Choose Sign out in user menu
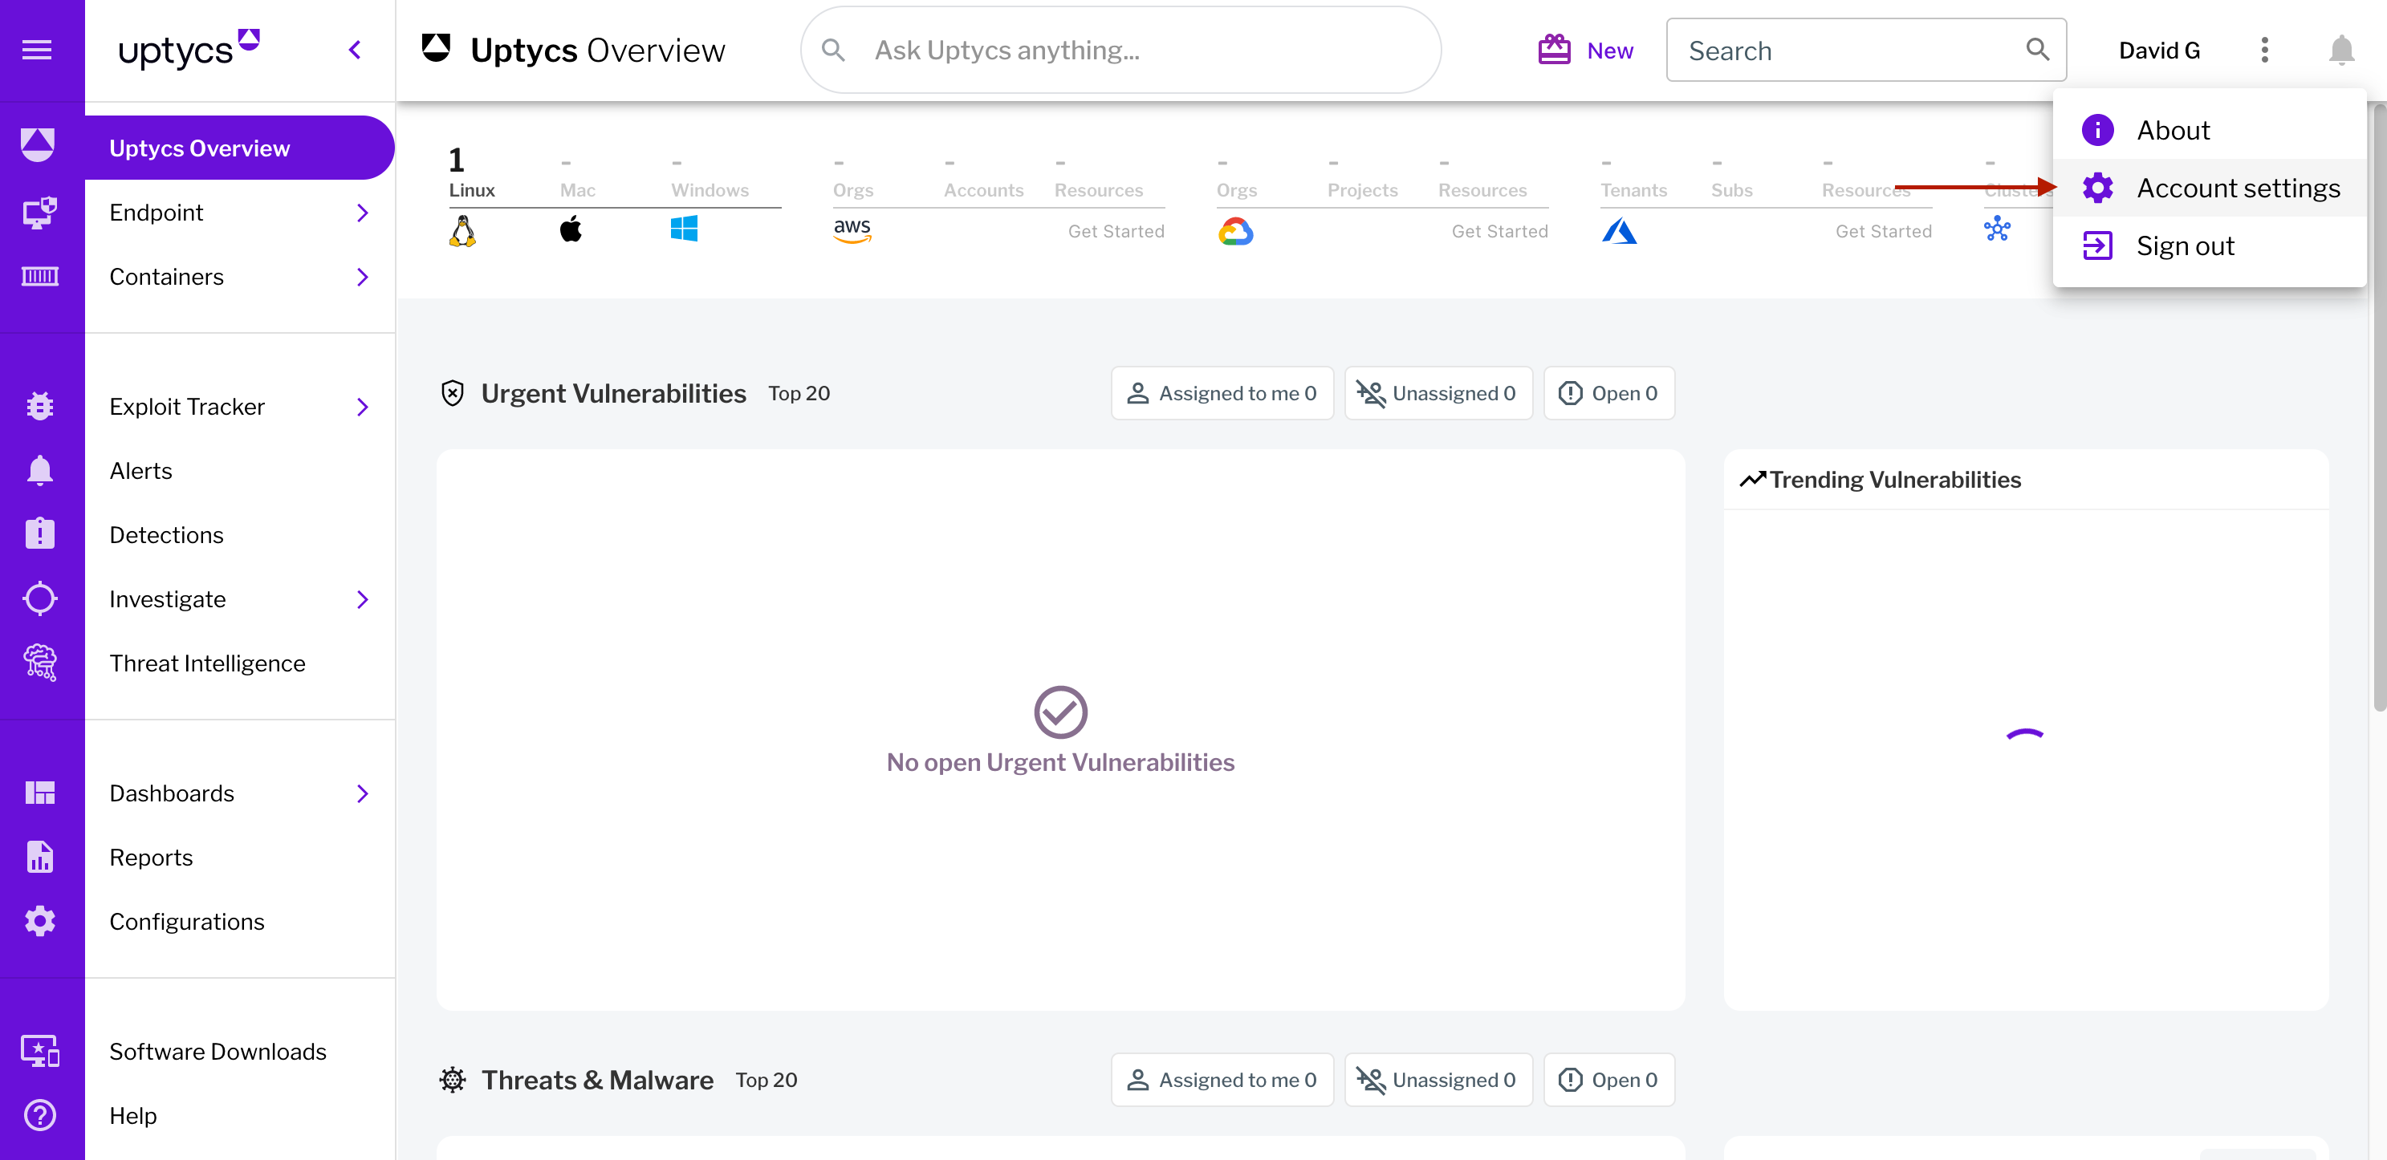The height and width of the screenshot is (1160, 2387). tap(2184, 246)
